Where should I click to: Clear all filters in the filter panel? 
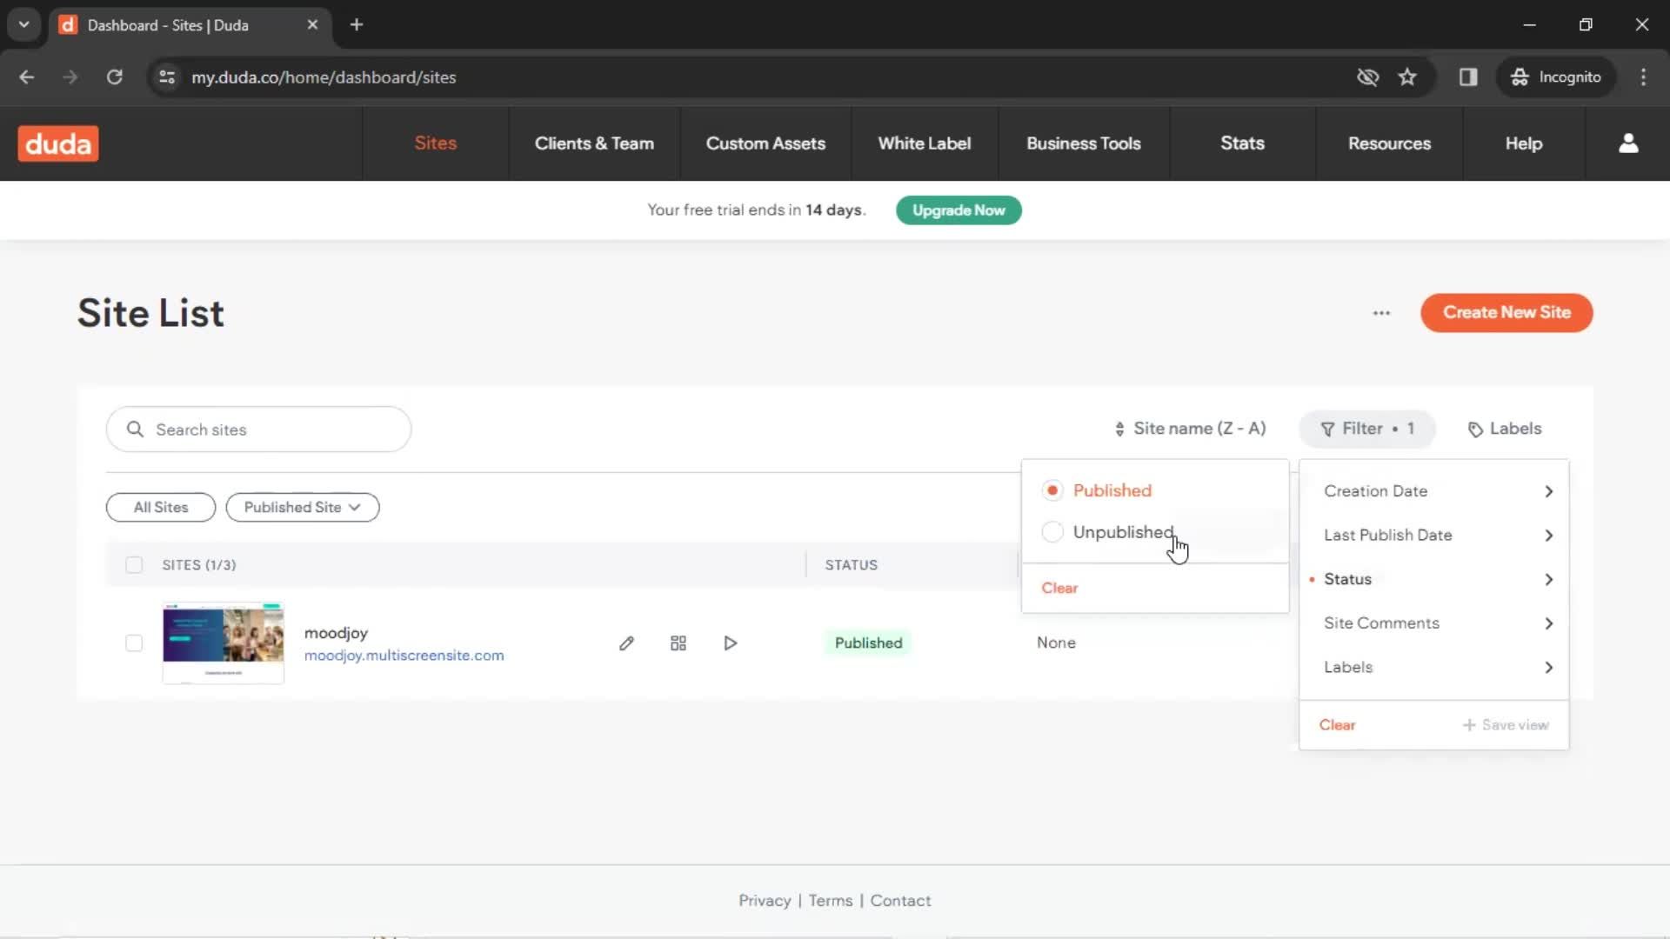(1337, 725)
